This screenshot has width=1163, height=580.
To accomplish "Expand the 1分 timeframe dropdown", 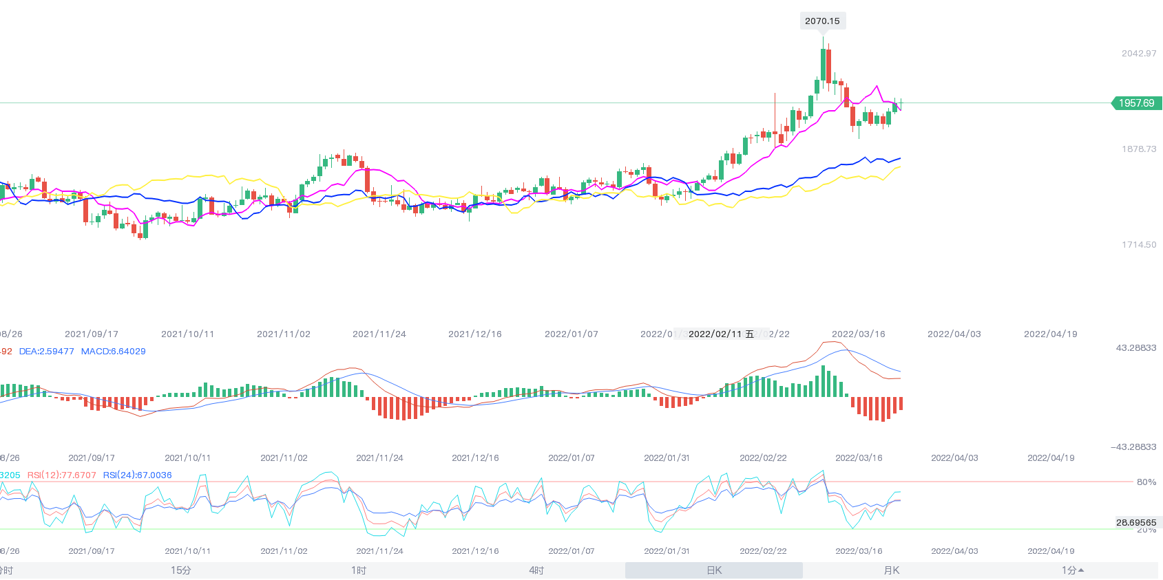I will click(x=1072, y=570).
